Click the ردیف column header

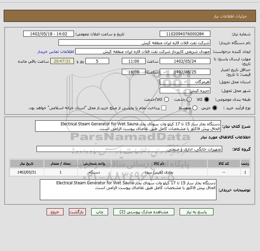(x=245, y=163)
